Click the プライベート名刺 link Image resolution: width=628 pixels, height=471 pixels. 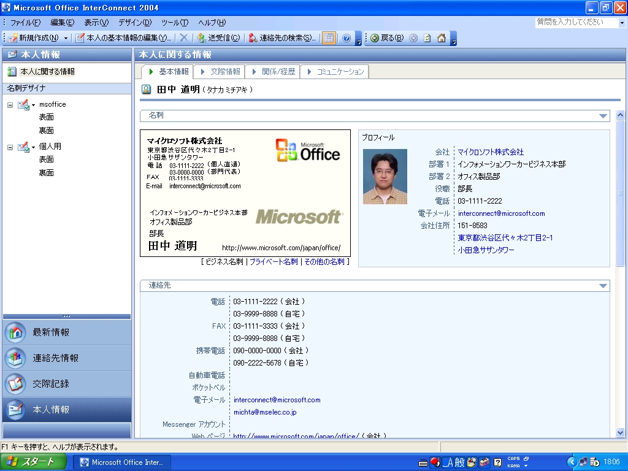[274, 262]
